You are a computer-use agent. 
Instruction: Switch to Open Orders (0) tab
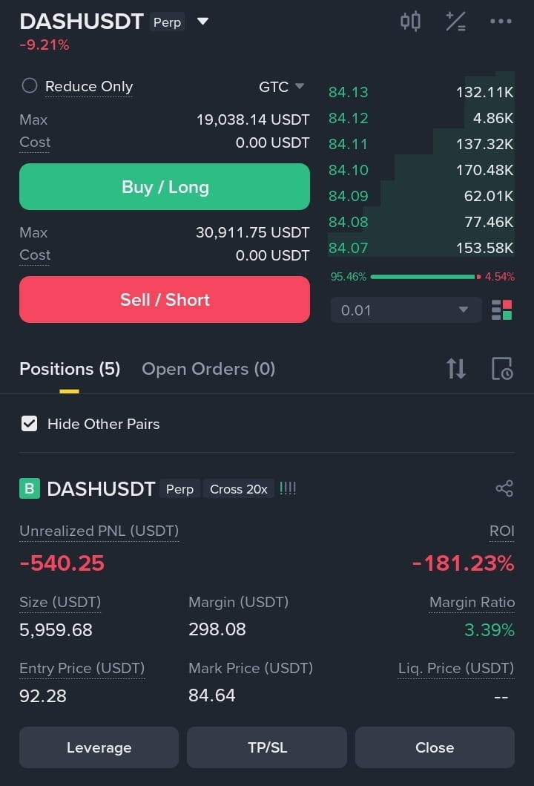click(x=208, y=369)
